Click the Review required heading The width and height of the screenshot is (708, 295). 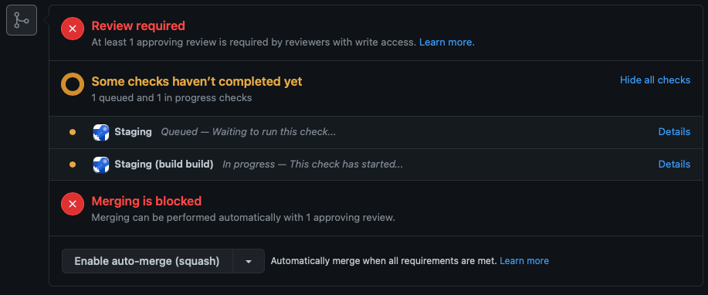coord(138,25)
